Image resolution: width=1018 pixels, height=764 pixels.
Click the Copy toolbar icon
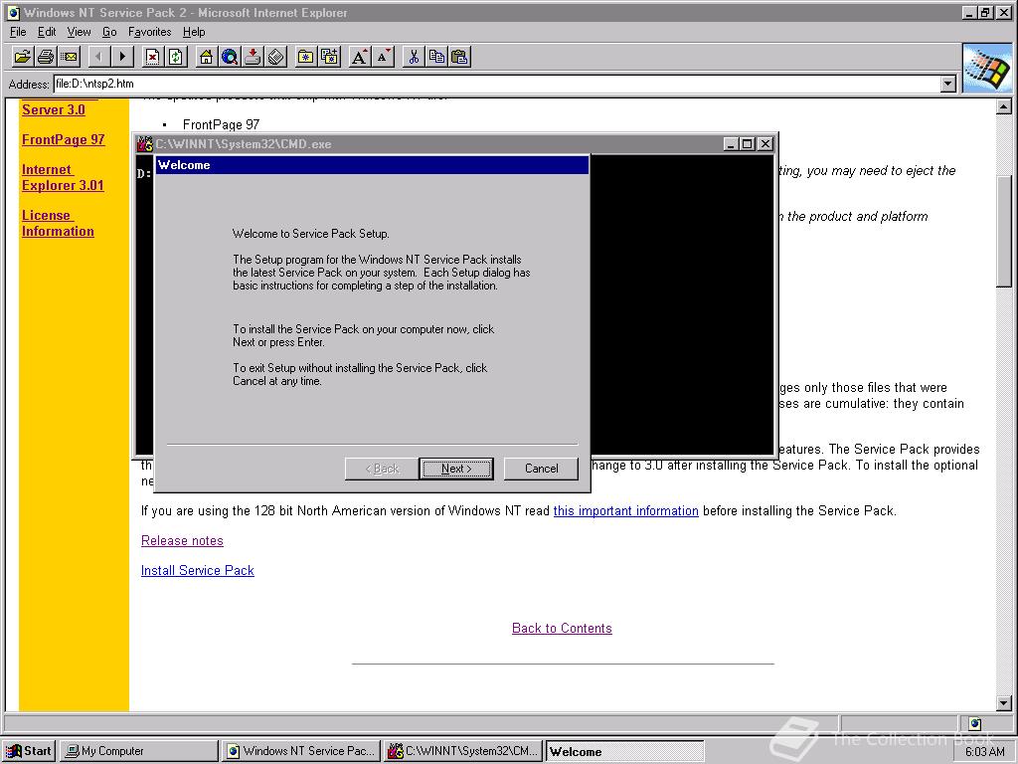[x=437, y=57]
